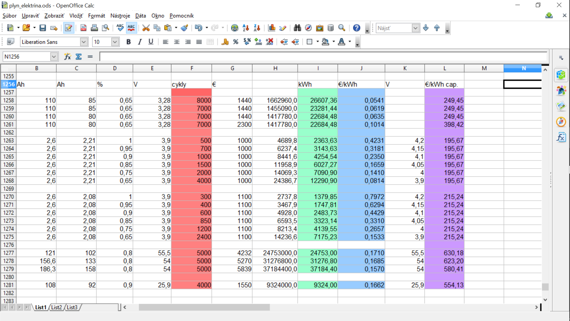The width and height of the screenshot is (570, 321).
Task: Switch to the List2 sheet tab
Action: [56, 307]
